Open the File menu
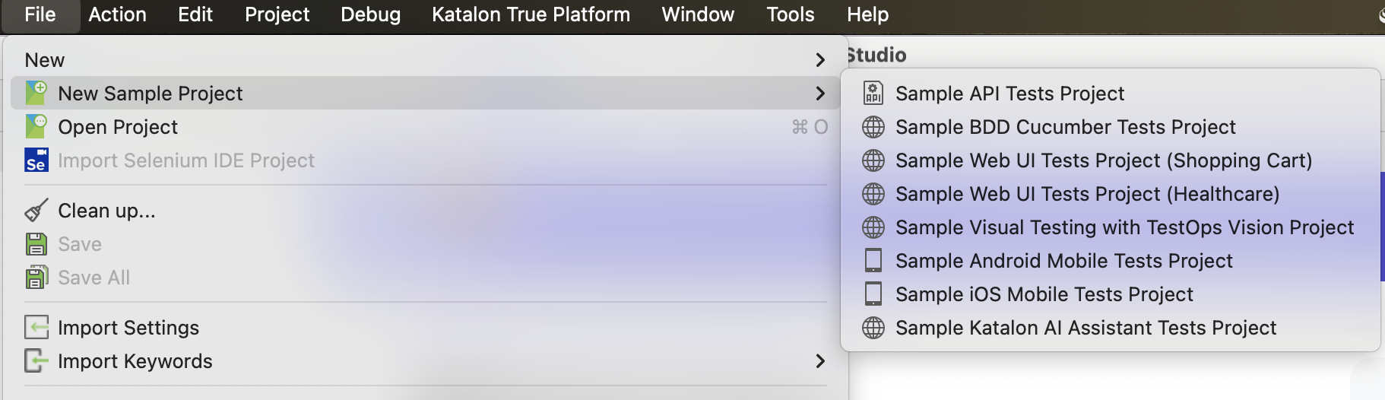Viewport: 1385px width, 400px height. (40, 14)
